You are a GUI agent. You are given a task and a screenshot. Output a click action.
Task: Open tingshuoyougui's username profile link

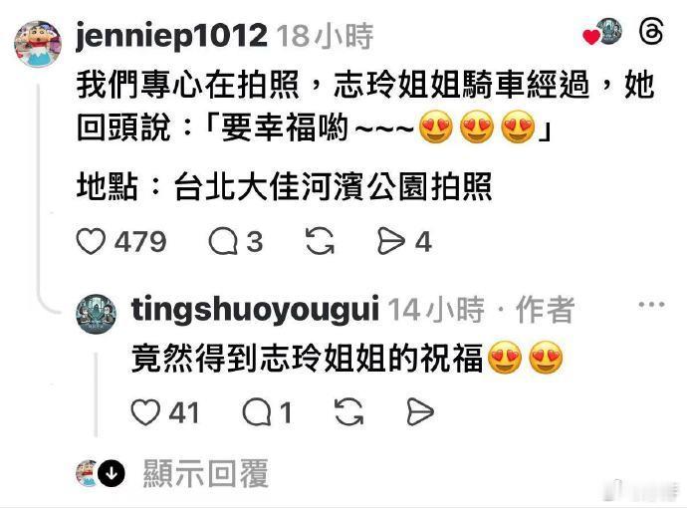pyautogui.click(x=255, y=310)
